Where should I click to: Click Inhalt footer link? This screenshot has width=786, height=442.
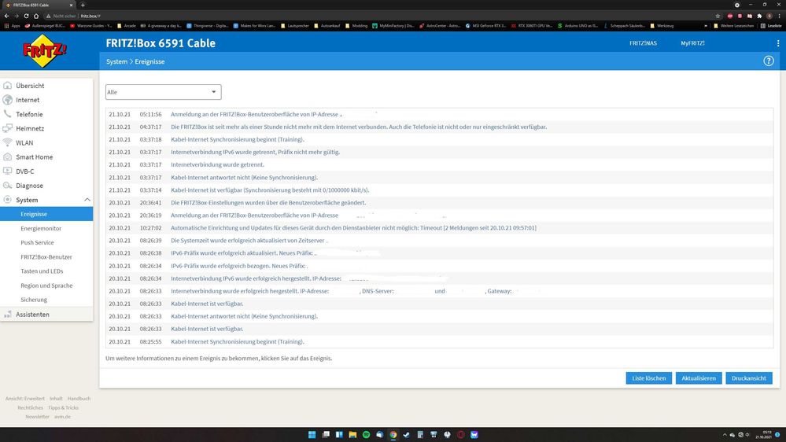[x=56, y=399]
